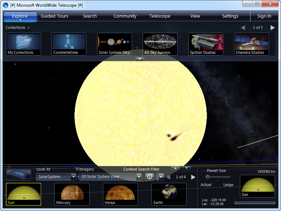The image size is (281, 211).
Task: Select the Mercury thumbnail
Action: coord(72,194)
